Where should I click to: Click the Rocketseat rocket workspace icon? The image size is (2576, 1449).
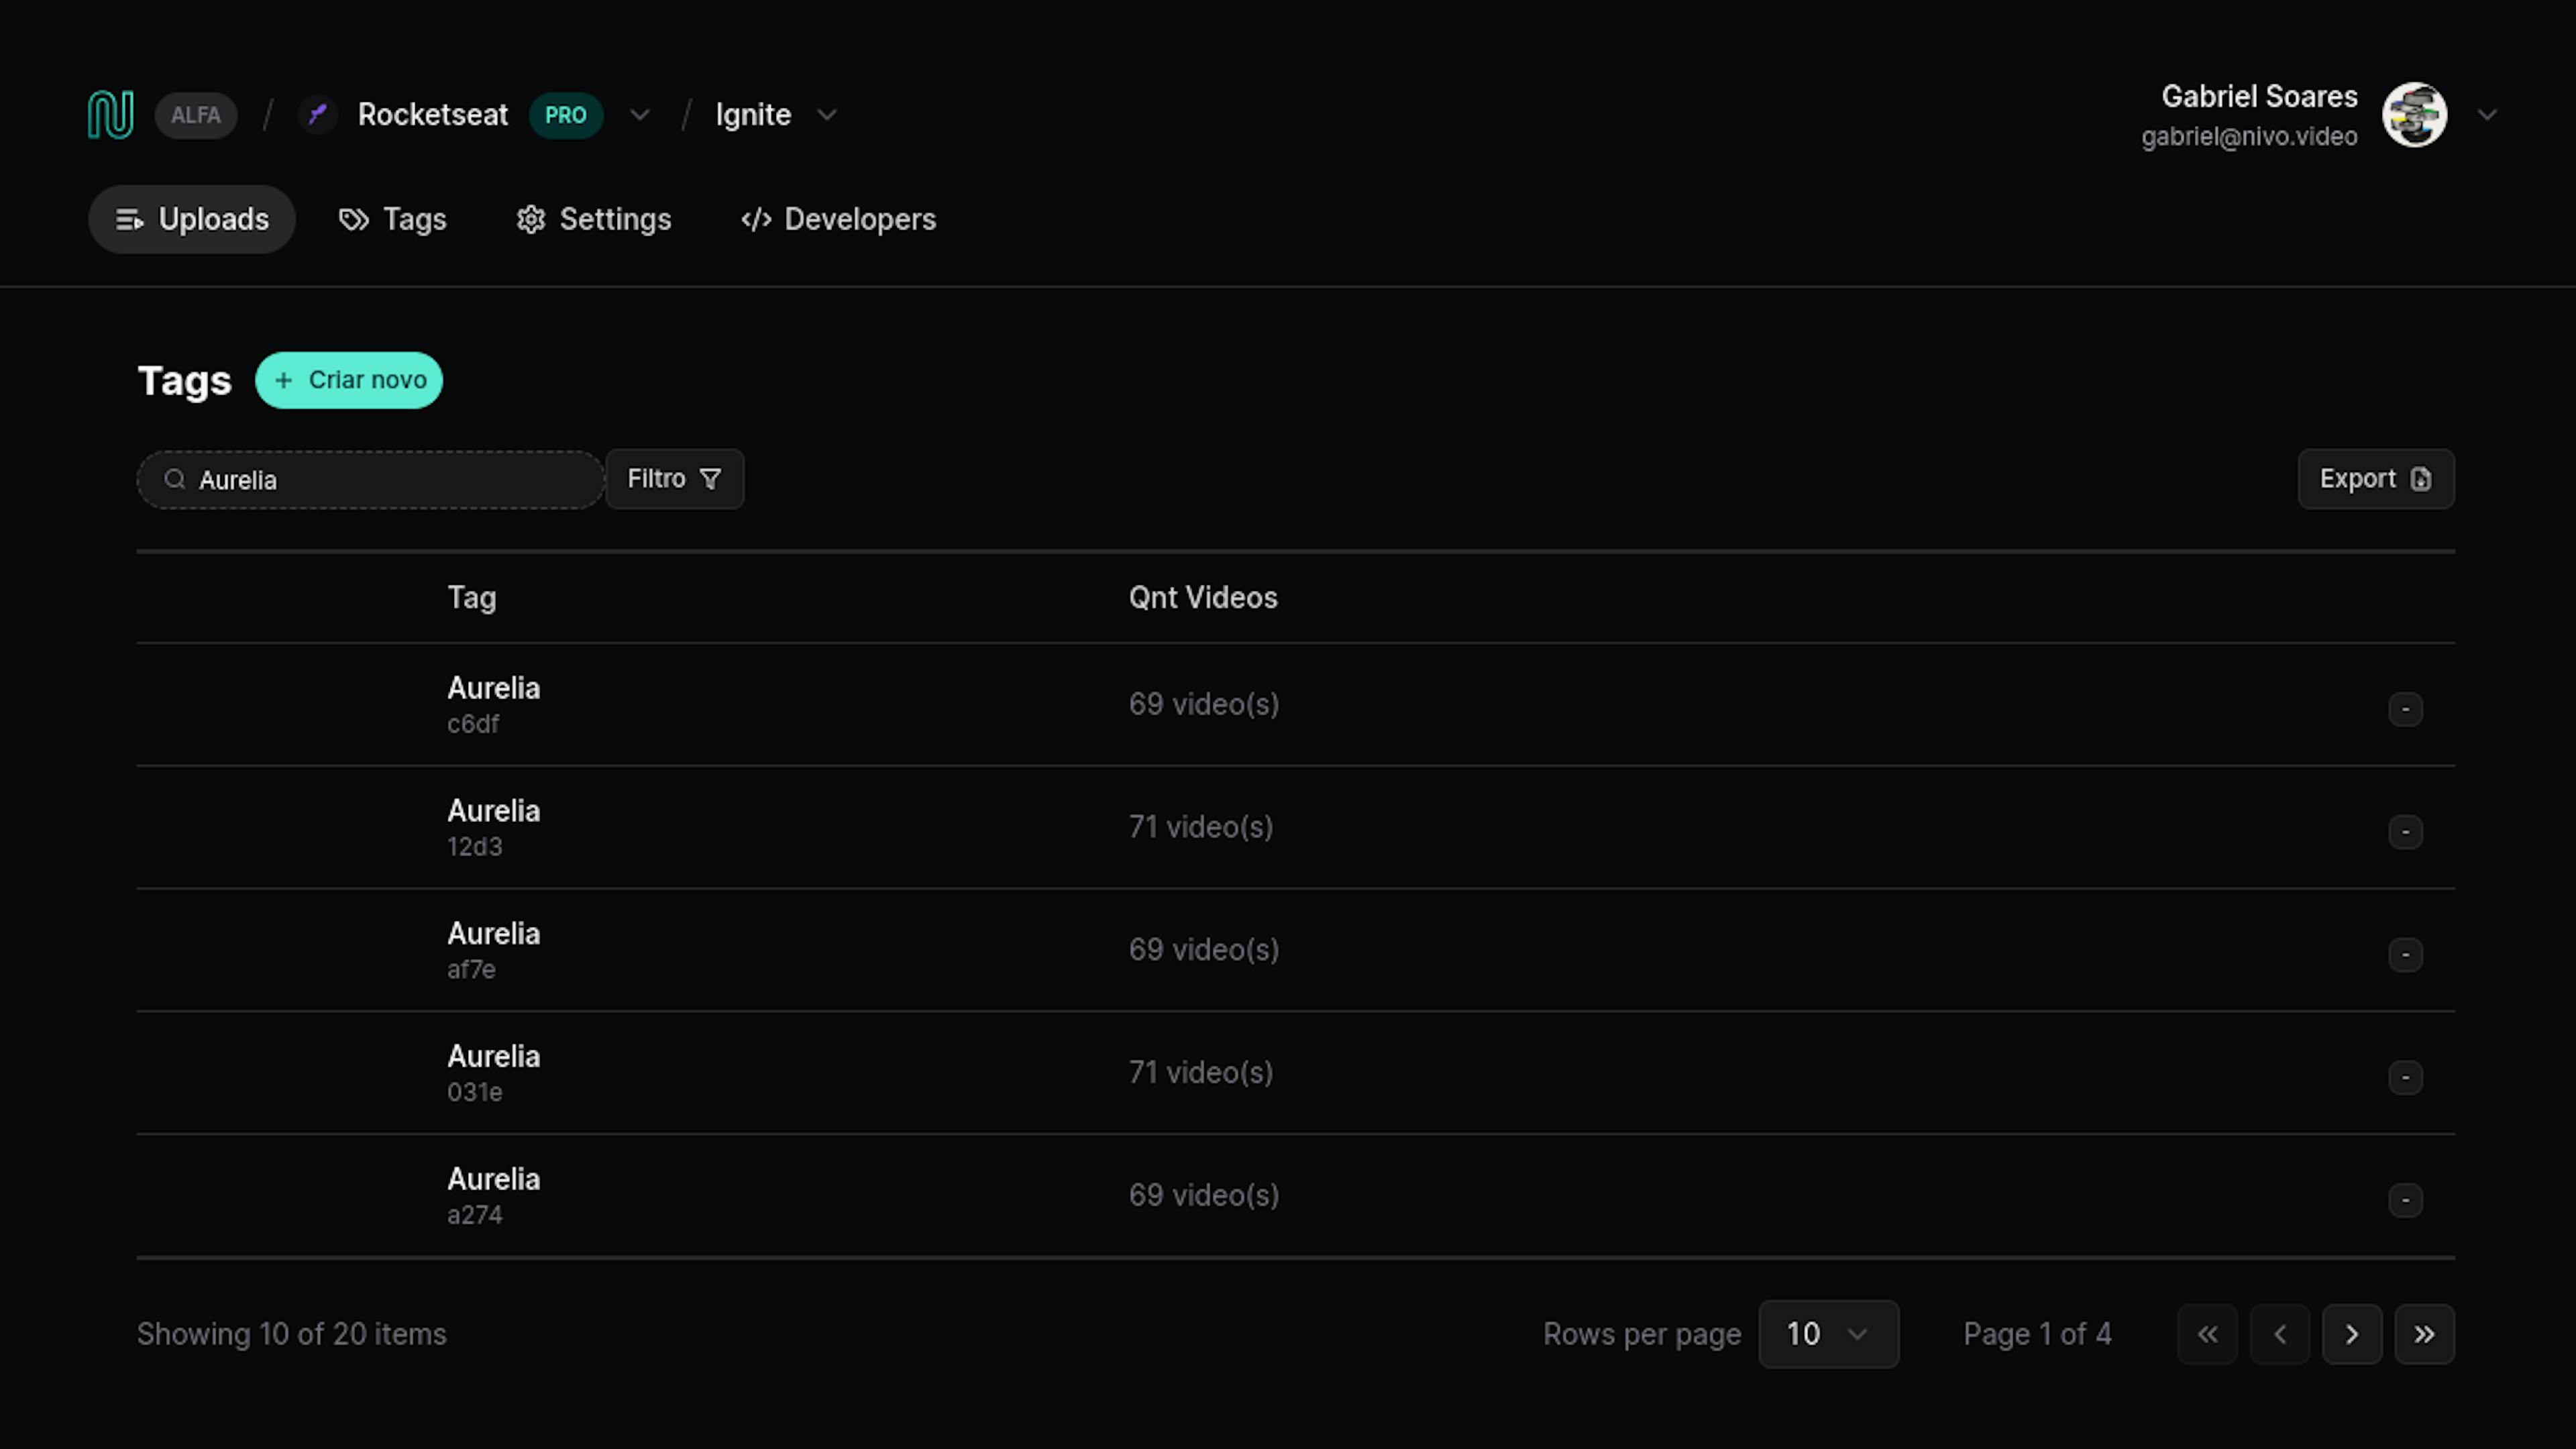(318, 115)
